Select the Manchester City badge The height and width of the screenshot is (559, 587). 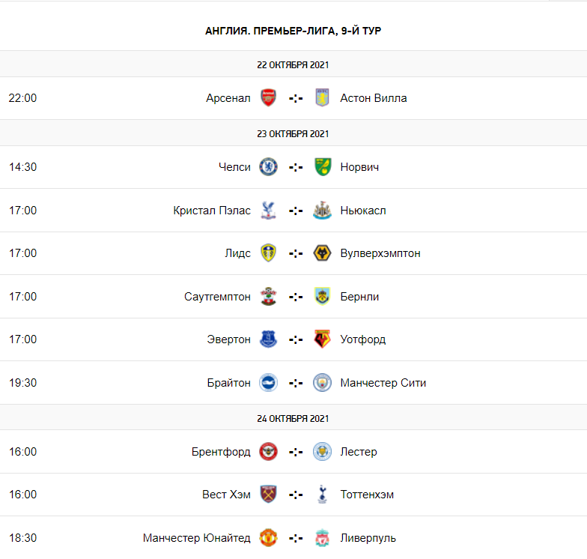(x=322, y=383)
